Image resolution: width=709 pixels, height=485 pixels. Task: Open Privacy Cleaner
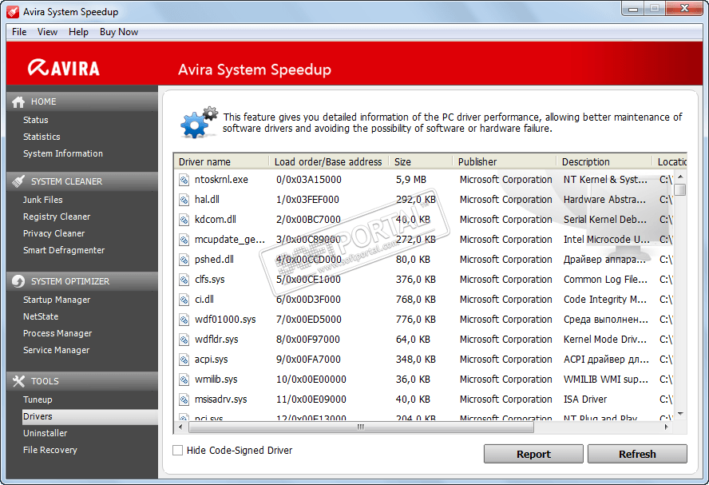pyautogui.click(x=53, y=233)
